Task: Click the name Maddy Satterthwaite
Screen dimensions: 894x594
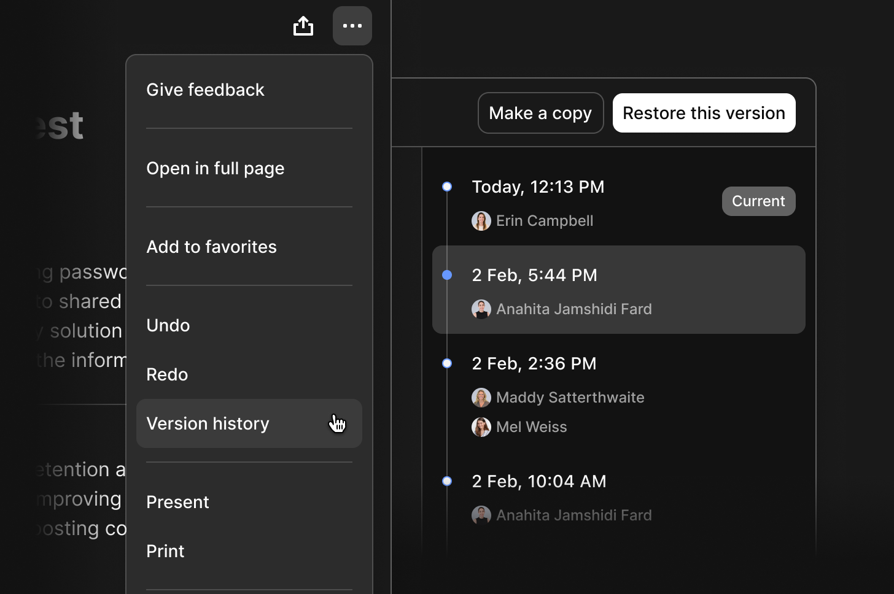Action: tap(570, 398)
